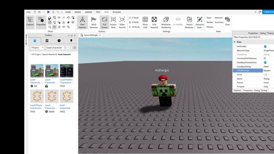
Task: Select the BehaviorType property row
Action: tap(253, 50)
